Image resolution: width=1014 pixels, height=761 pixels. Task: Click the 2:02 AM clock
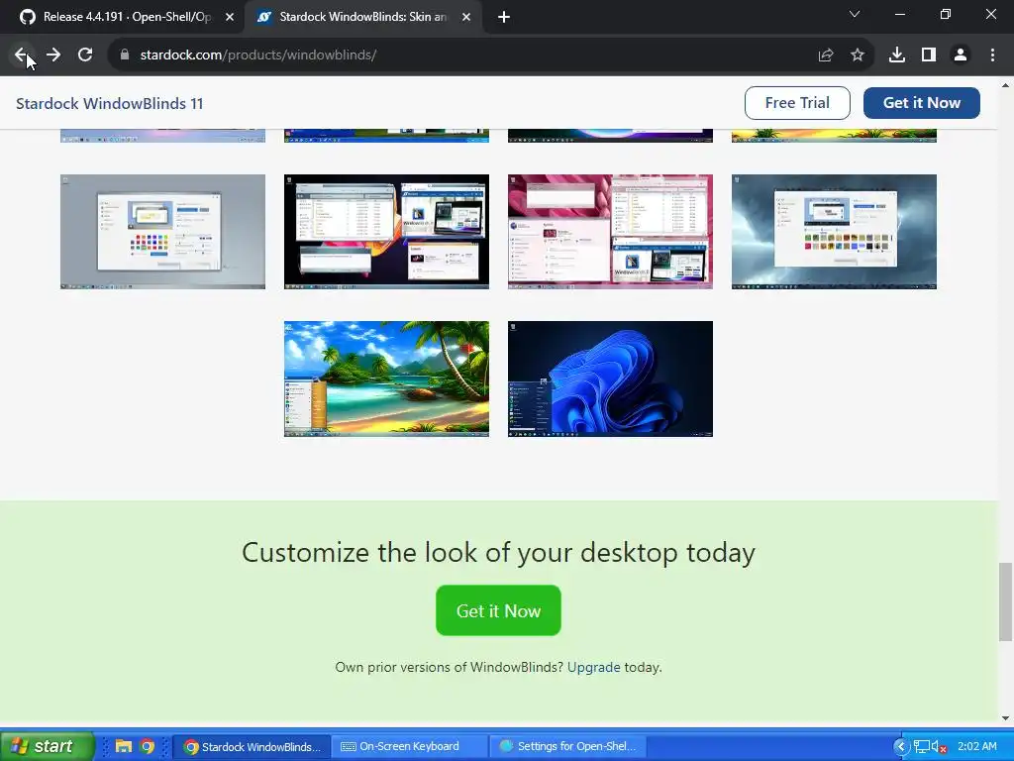pos(977,747)
